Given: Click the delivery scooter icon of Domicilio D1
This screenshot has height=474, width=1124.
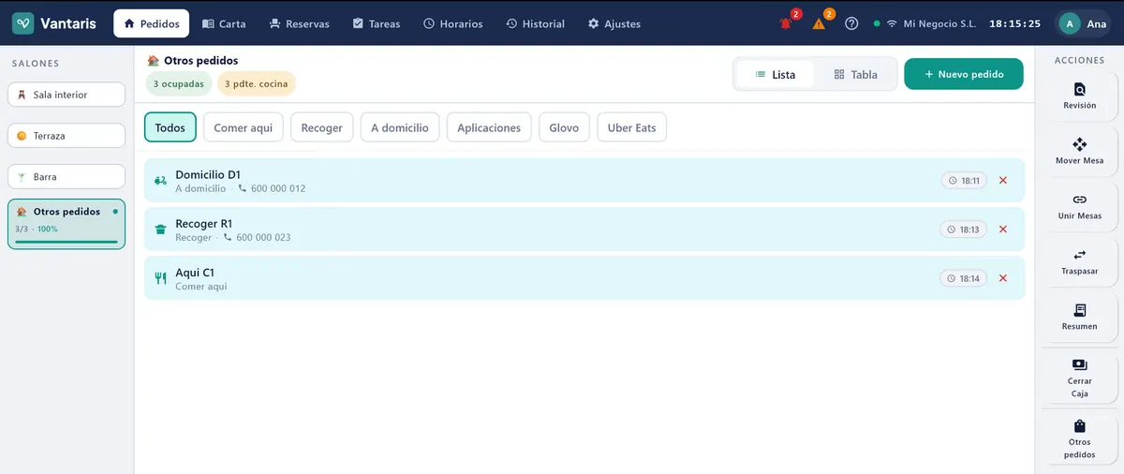Looking at the screenshot, I should click(160, 180).
